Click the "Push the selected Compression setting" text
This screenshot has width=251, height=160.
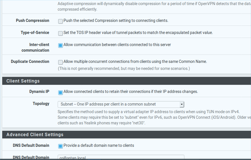(x=116, y=20)
